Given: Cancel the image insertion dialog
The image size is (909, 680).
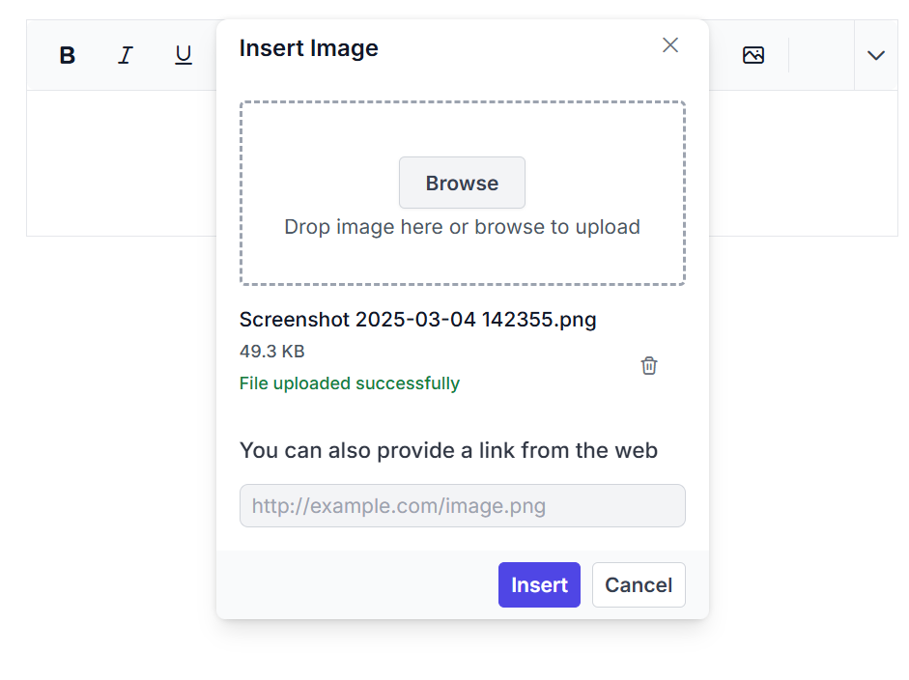Looking at the screenshot, I should pos(639,584).
